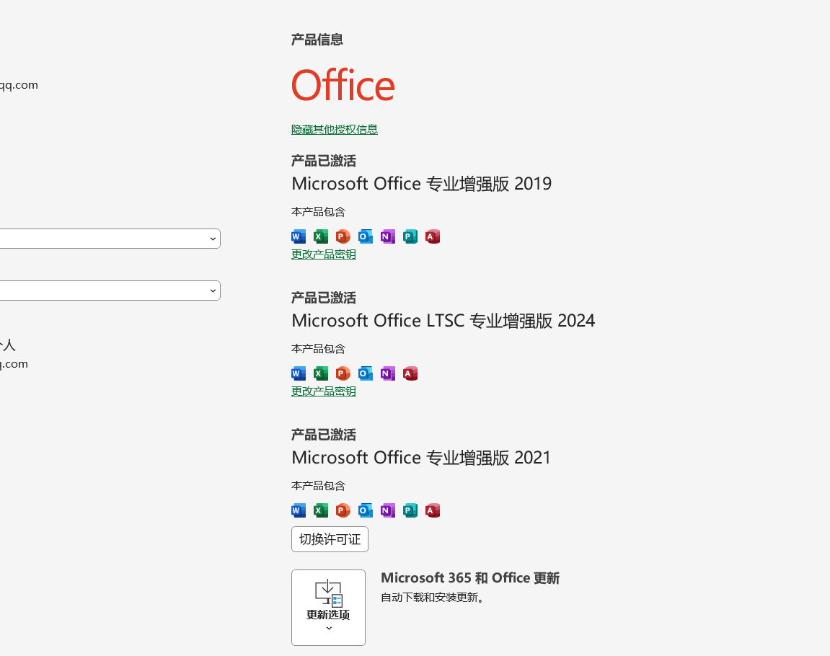Click 更改产品密钥 link under Office 2019
830x656 pixels.
(x=324, y=254)
